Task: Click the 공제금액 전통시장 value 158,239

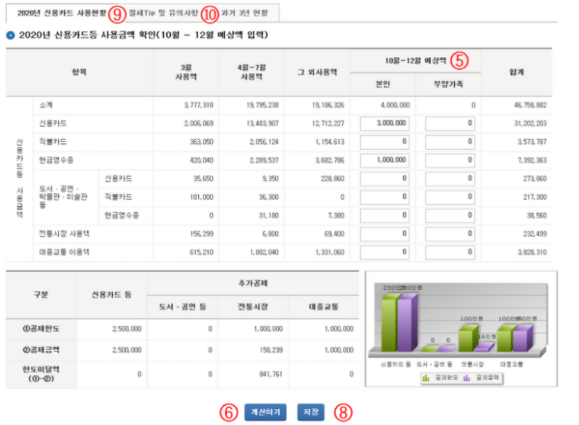Action: pos(271,350)
